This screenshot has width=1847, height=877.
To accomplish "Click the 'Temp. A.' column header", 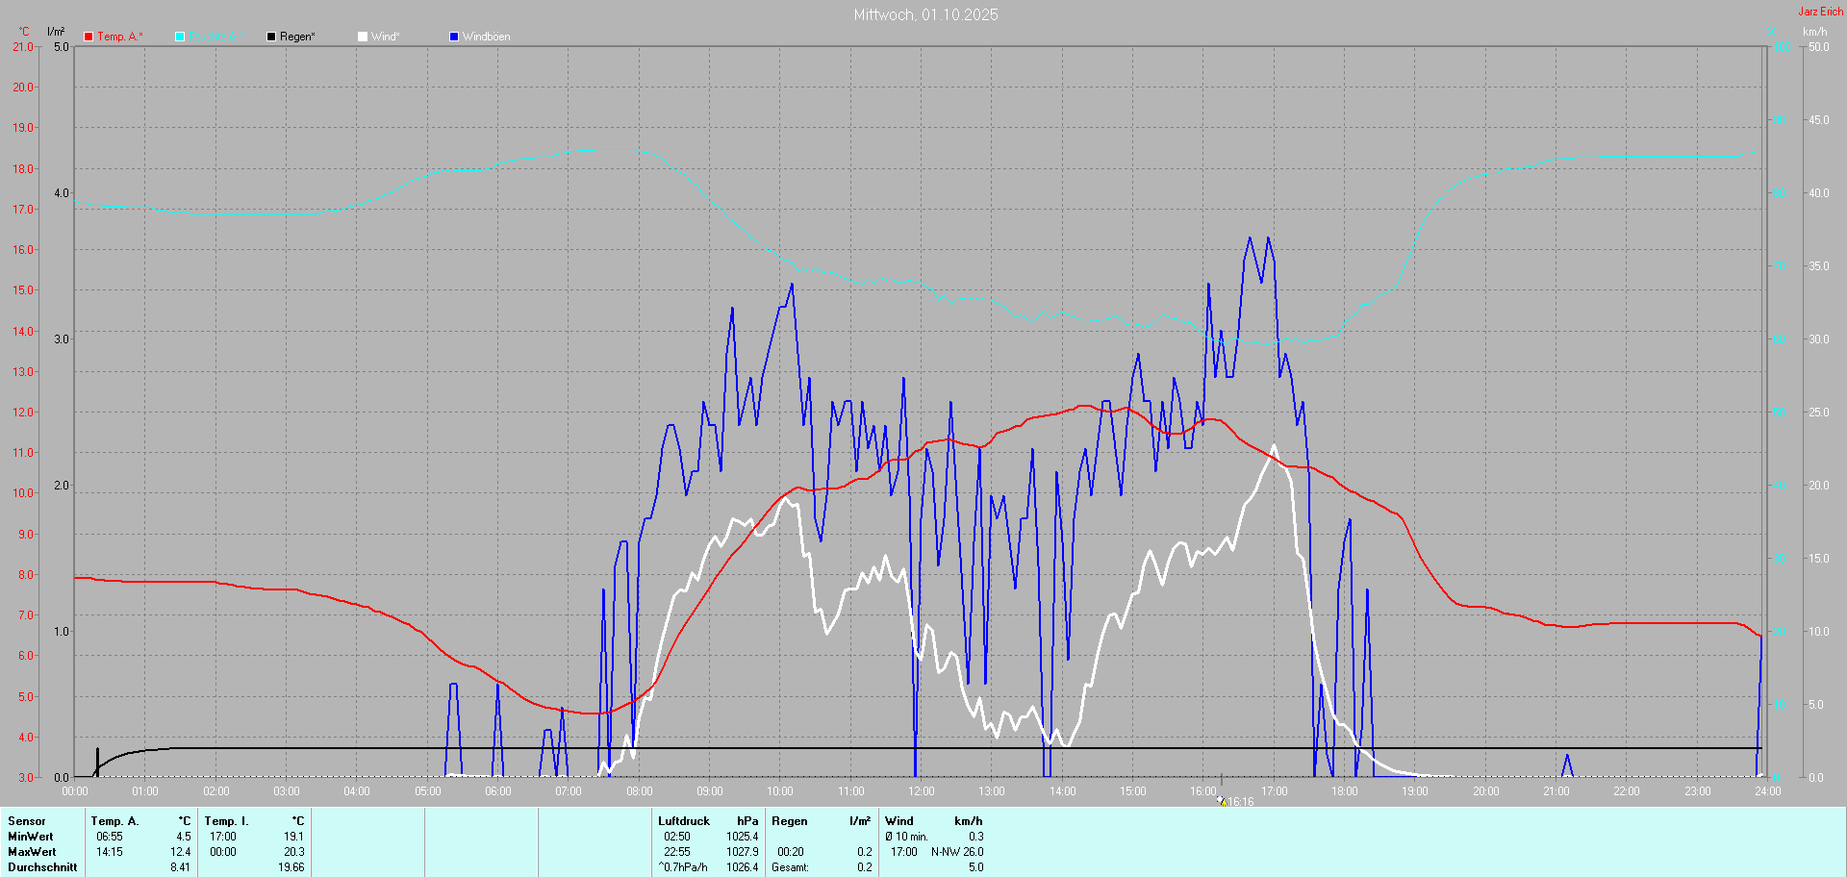I will pos(115,821).
